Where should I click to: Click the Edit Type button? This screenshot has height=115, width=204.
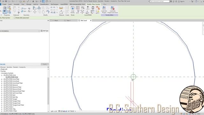[45, 31]
